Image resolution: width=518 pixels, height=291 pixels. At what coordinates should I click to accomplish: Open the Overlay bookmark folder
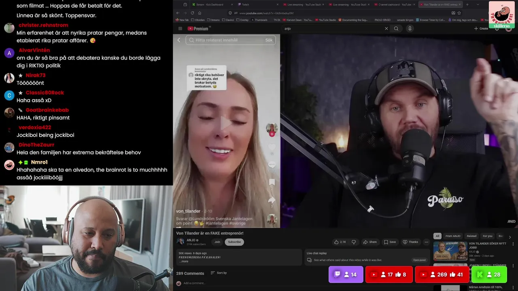(242, 20)
